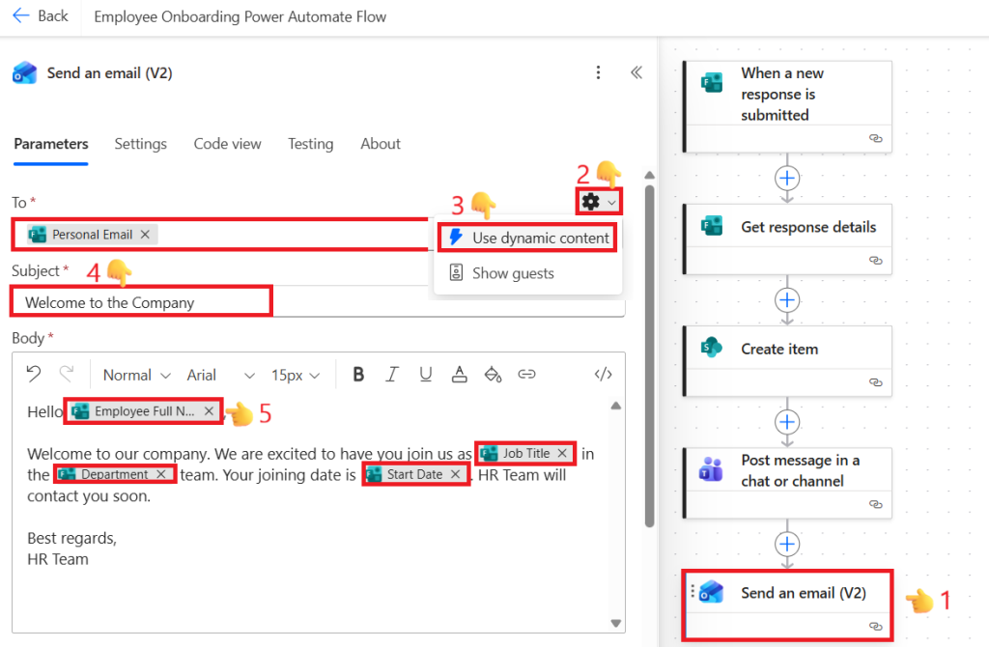Click the Undo icon in body editor
Viewport: 989px width, 647px height.
(34, 375)
